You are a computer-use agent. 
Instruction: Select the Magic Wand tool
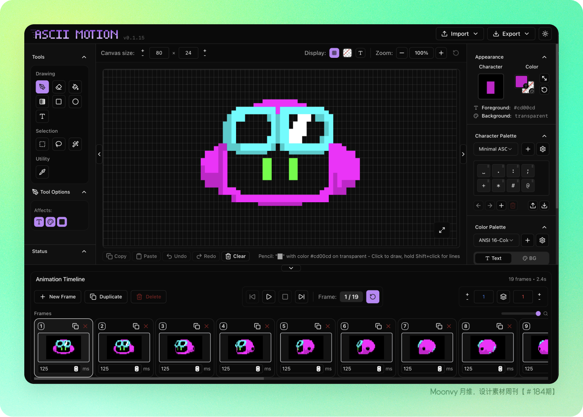[x=75, y=144]
